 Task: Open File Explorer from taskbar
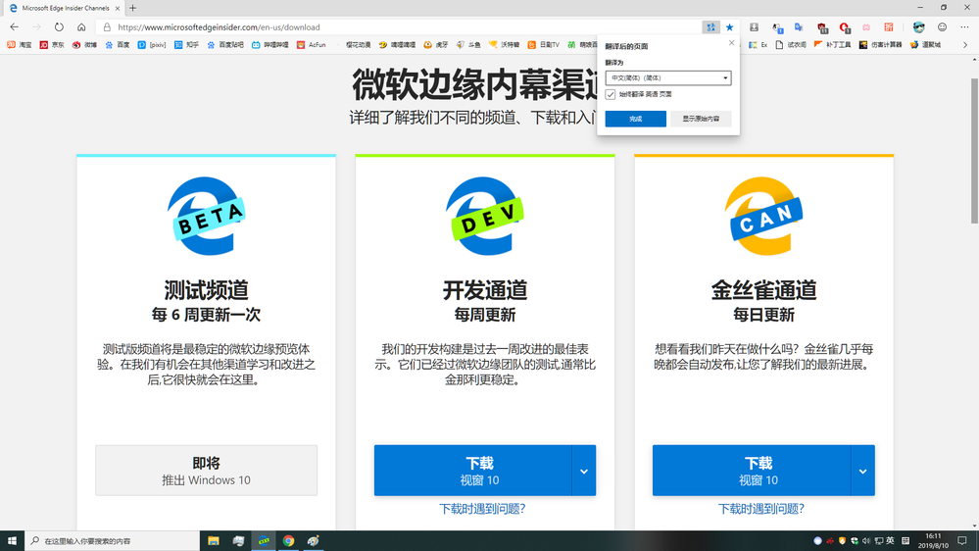point(214,541)
